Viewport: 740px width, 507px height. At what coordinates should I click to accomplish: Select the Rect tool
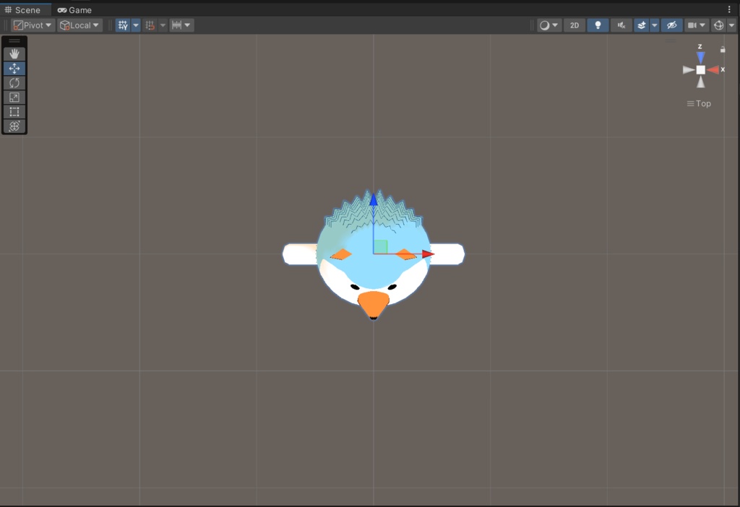click(x=14, y=112)
